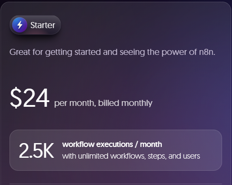This screenshot has width=232, height=185.
Task: Click the word 'seeing' in the description
Action: pyautogui.click(x=132, y=52)
